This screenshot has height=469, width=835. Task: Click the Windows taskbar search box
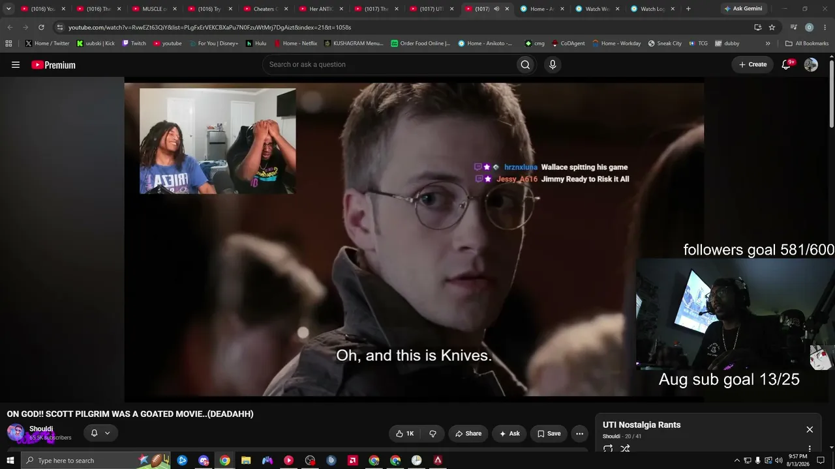tap(95, 461)
